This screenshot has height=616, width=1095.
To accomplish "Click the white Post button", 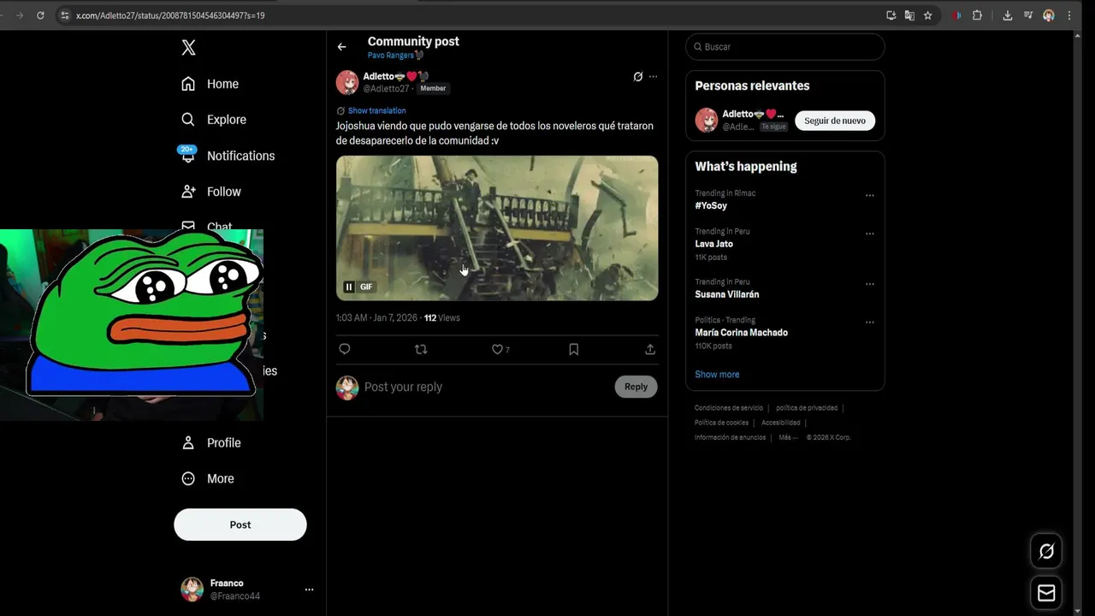I will pyautogui.click(x=240, y=524).
